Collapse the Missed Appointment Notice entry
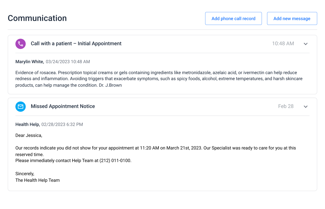This screenshot has width=325, height=209. coord(306,106)
